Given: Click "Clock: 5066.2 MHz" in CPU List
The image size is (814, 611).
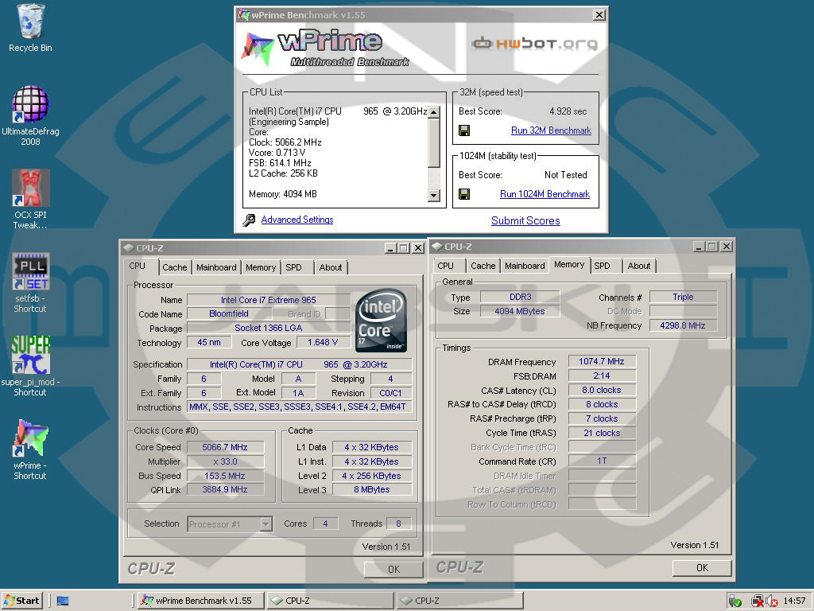Looking at the screenshot, I should [x=285, y=142].
